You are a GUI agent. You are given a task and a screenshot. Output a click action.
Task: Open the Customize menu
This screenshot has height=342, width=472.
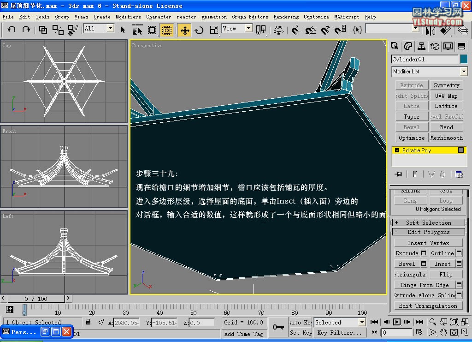(316, 17)
